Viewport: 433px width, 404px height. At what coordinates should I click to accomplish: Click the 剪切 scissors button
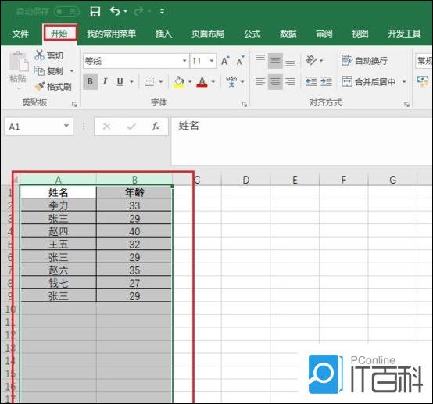(x=49, y=55)
